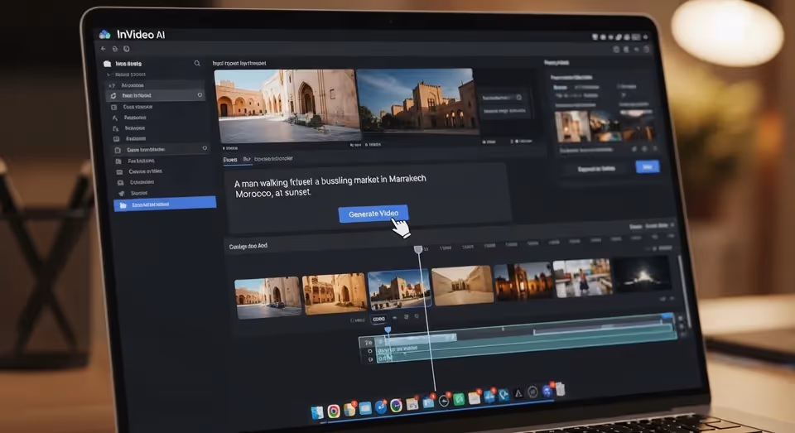This screenshot has width=795, height=433.
Task: Click the Generate Video button
Action: [373, 214]
